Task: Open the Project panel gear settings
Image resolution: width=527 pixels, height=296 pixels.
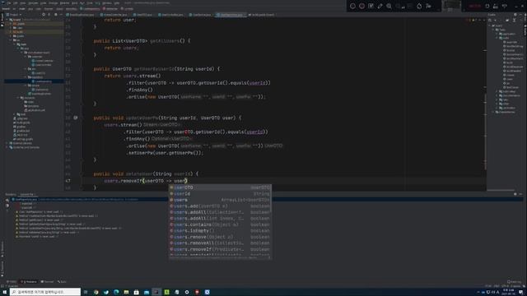Action: point(56,15)
